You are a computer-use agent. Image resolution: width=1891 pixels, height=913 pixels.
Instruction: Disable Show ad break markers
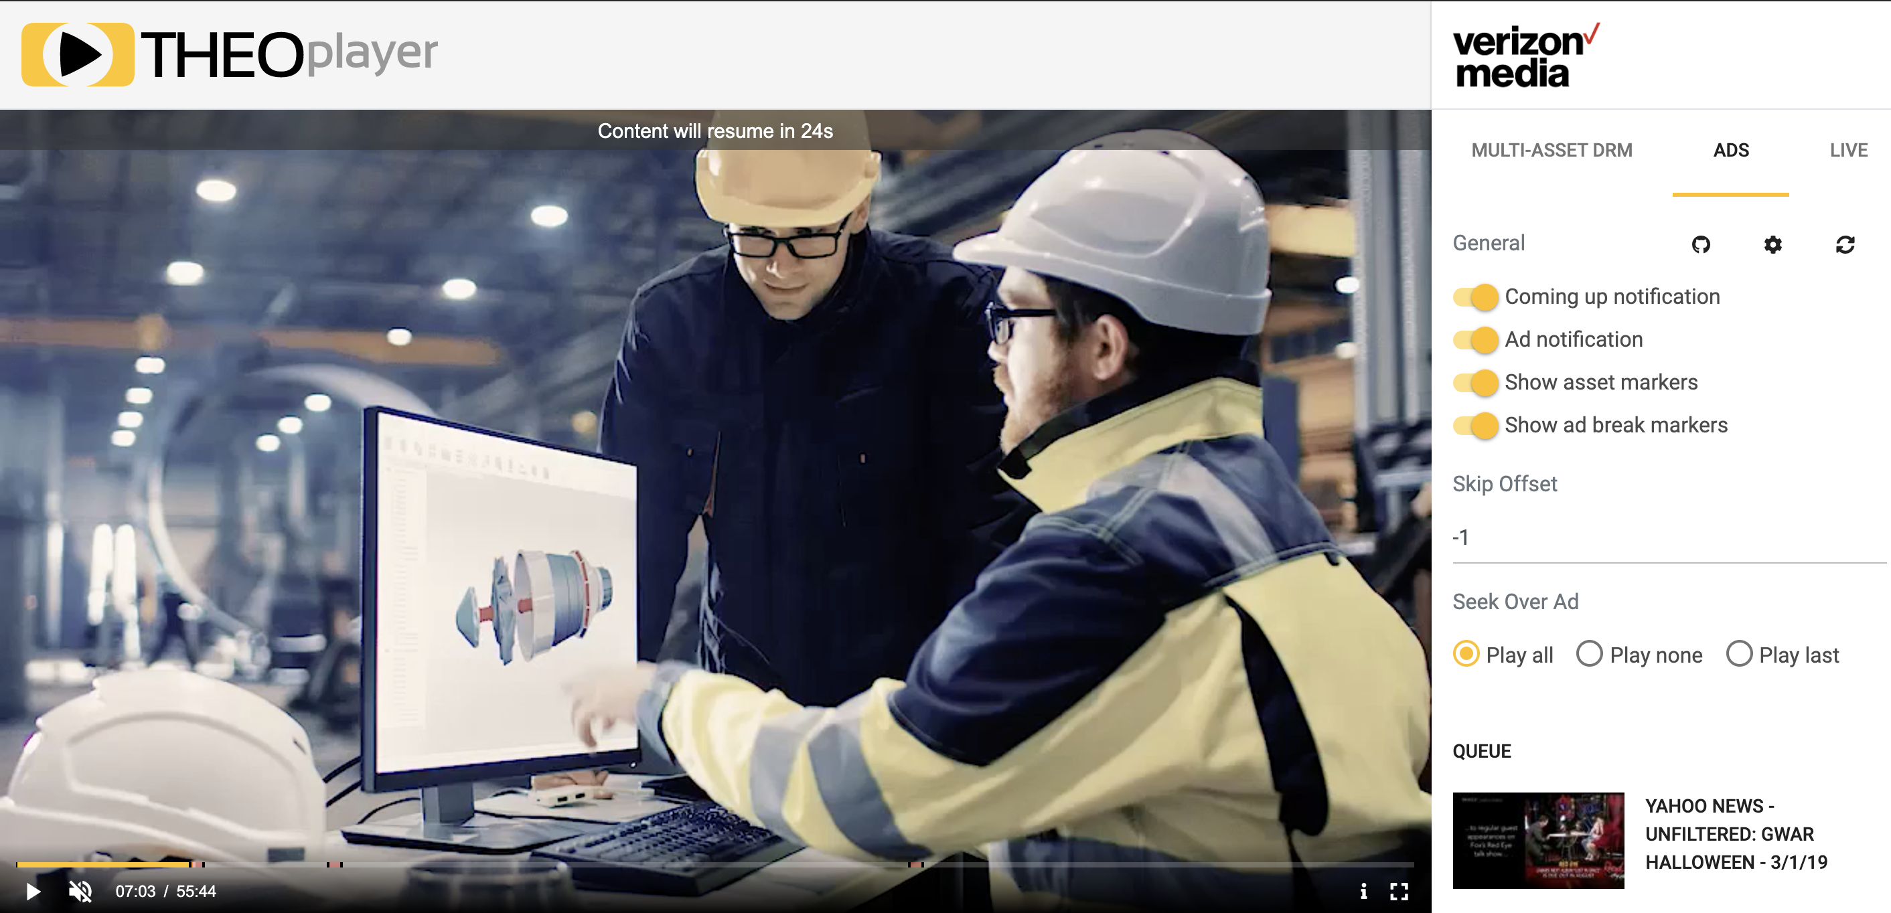[x=1477, y=426]
